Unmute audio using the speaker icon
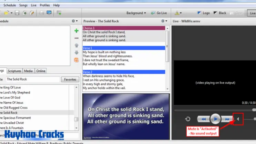This screenshot has width=256, height=144. 238,119
